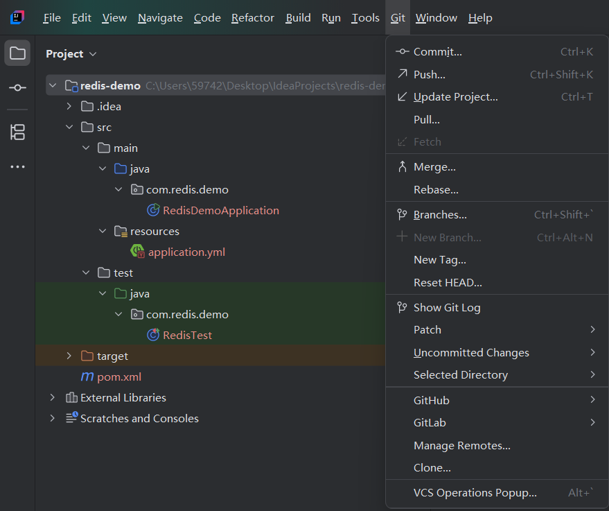Viewport: 609px width, 511px height.
Task: Click the application.yml Spring config icon
Action: pyautogui.click(x=137, y=252)
